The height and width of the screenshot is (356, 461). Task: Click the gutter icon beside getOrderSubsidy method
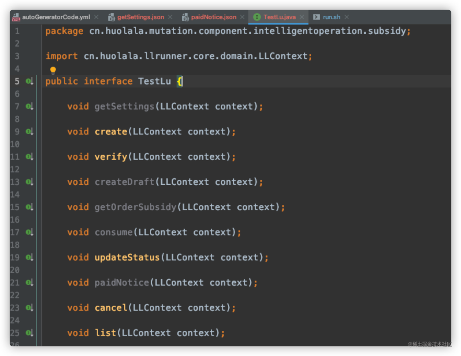coord(29,207)
